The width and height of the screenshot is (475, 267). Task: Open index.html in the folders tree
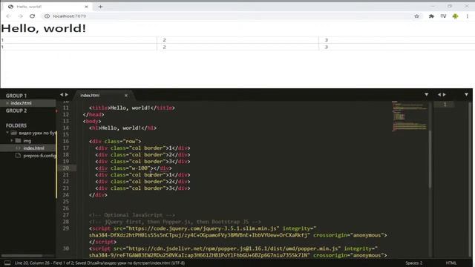point(33,148)
